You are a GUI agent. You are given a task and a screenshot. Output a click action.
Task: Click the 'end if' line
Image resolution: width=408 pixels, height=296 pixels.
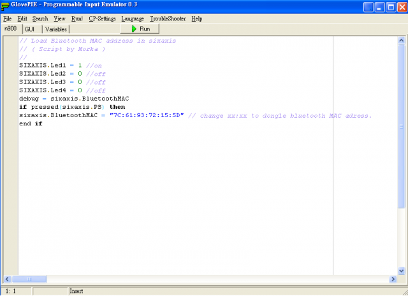click(31, 123)
